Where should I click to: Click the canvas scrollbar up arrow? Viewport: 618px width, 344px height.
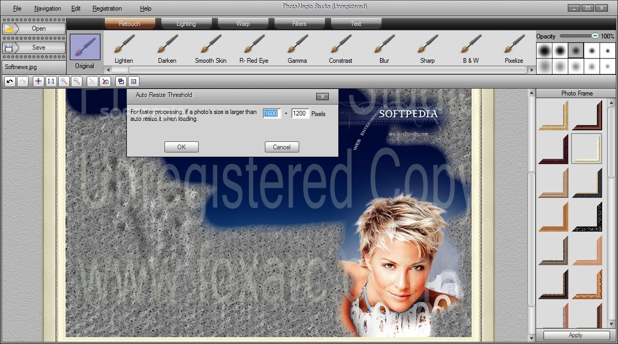[531, 93]
